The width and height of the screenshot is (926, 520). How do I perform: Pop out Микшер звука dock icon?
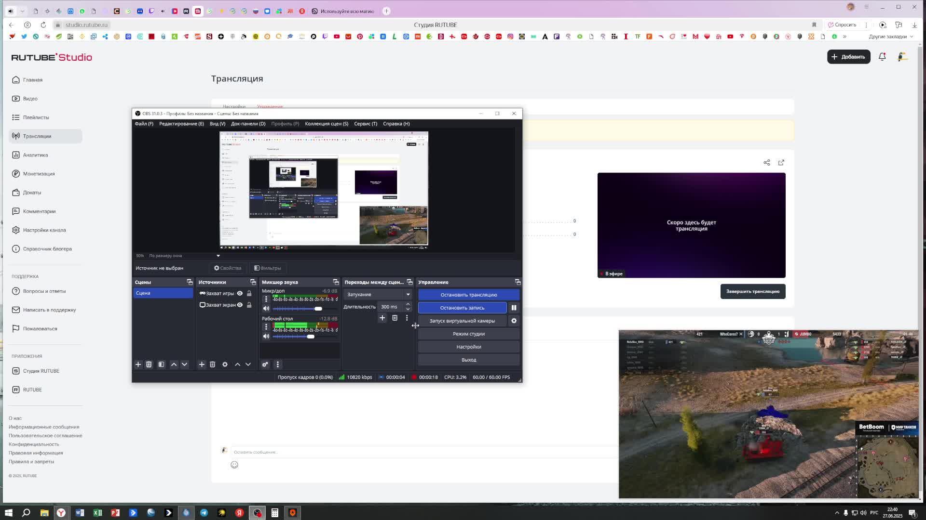pyautogui.click(x=336, y=282)
